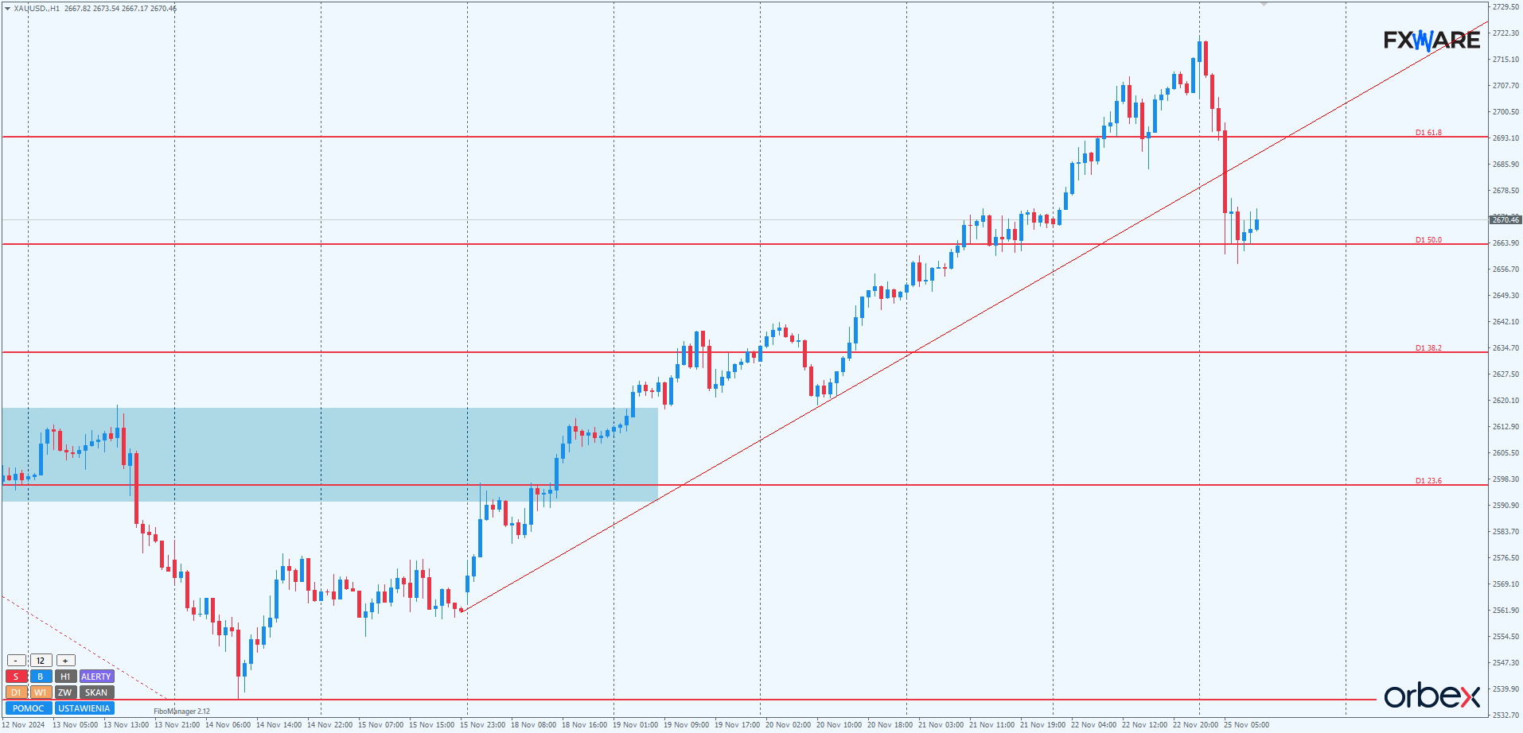Click the D1 50.0 Fibonacci level label
1523x733 pixels.
coord(1428,240)
